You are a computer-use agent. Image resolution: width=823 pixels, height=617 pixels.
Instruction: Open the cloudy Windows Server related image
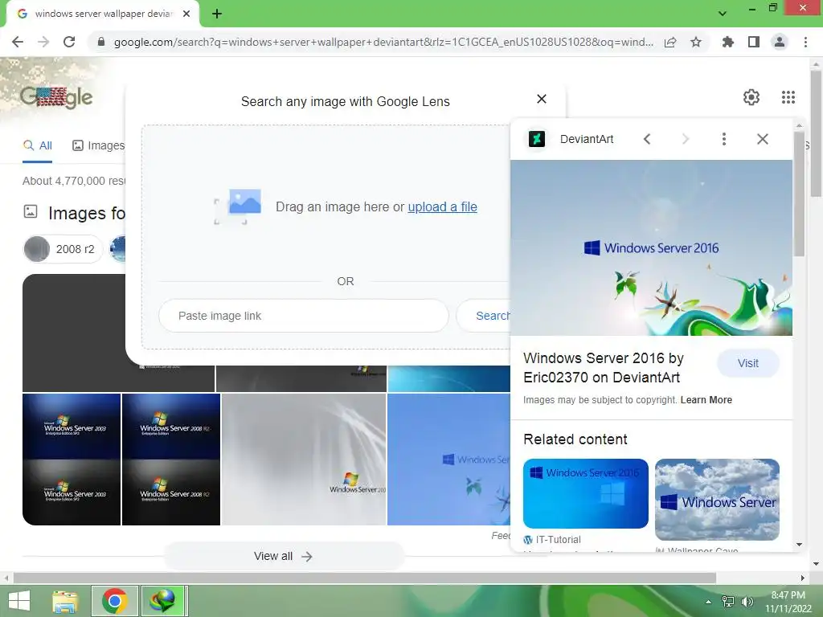point(717,500)
